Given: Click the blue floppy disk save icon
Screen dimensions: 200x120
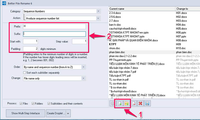Looking at the screenshot, I should click(147, 103).
